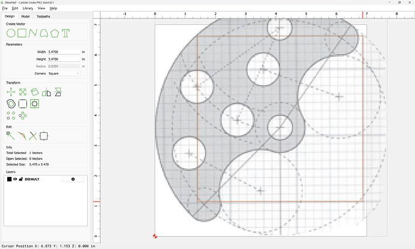
Task: Click the Mirror transform icon
Action: [x=46, y=92]
